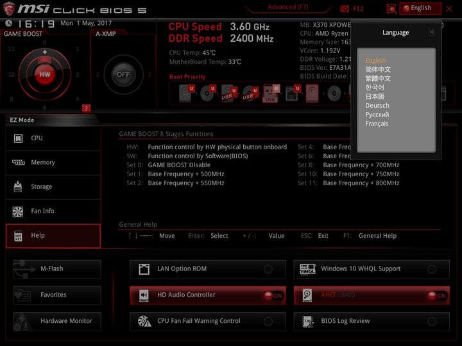Screen dimensions: 462x346
Task: Switch to Advanced (F7) mode
Action: pos(288,7)
